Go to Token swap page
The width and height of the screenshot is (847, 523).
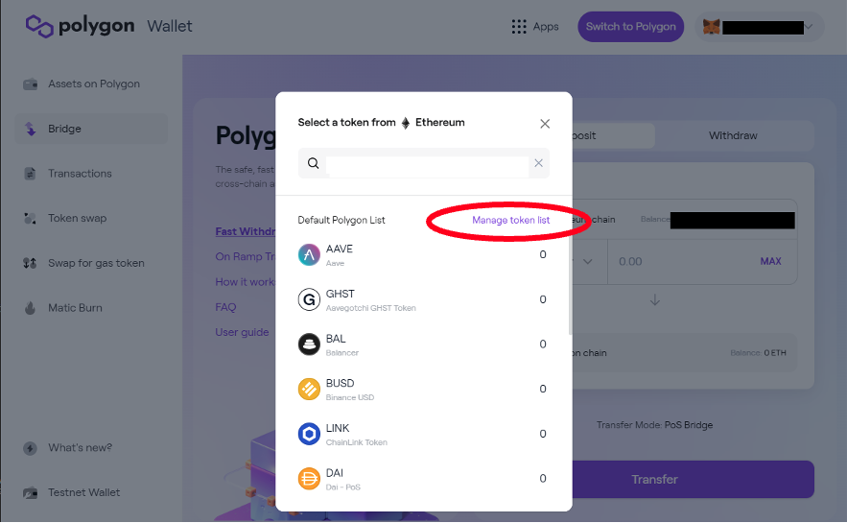[x=78, y=218]
